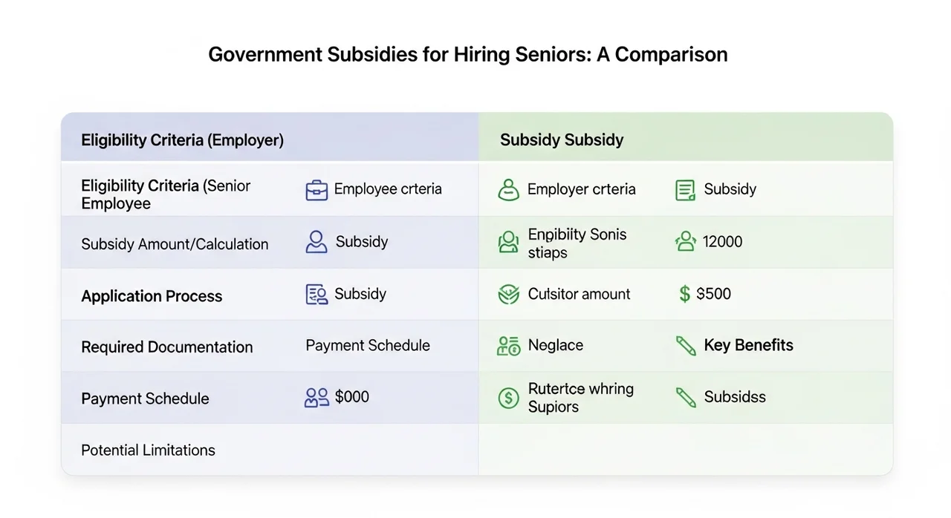Click the Application Process row label

(x=152, y=296)
